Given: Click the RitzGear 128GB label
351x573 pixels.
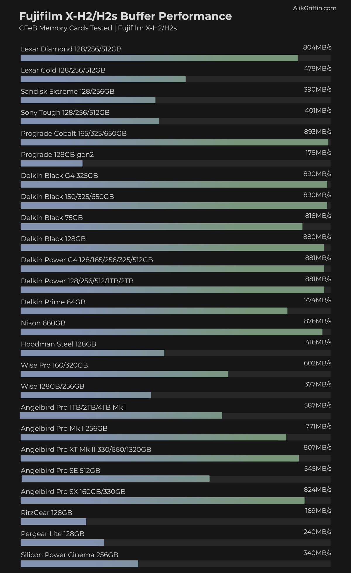Looking at the screenshot, I should click(47, 512).
